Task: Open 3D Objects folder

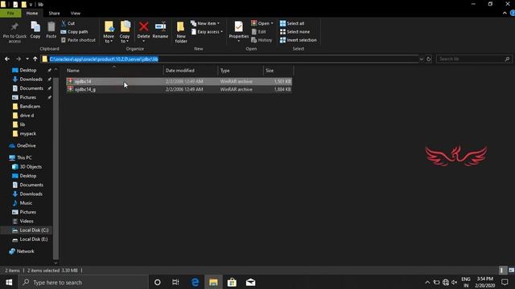Action: (31, 167)
